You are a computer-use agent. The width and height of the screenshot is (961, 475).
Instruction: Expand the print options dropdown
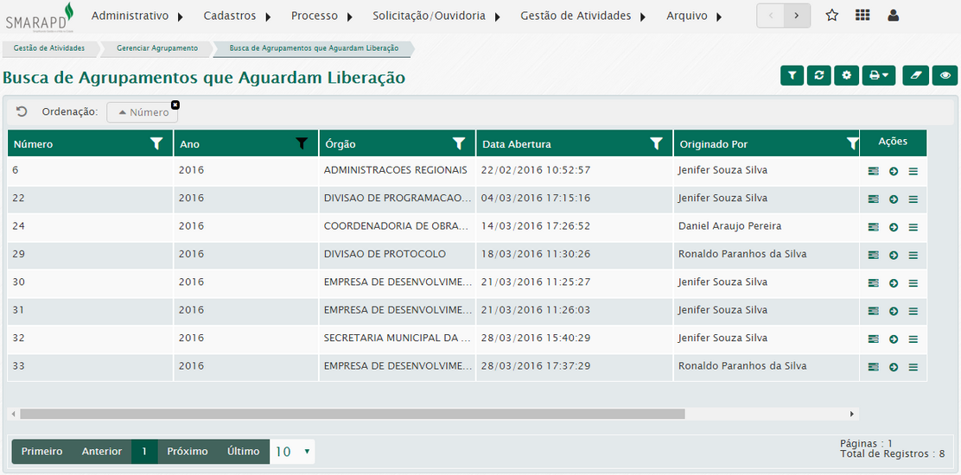[x=879, y=76]
